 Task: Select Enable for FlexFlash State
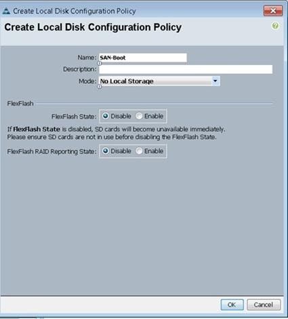coord(139,116)
